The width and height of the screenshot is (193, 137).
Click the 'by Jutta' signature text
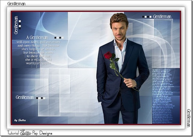pos(20,120)
